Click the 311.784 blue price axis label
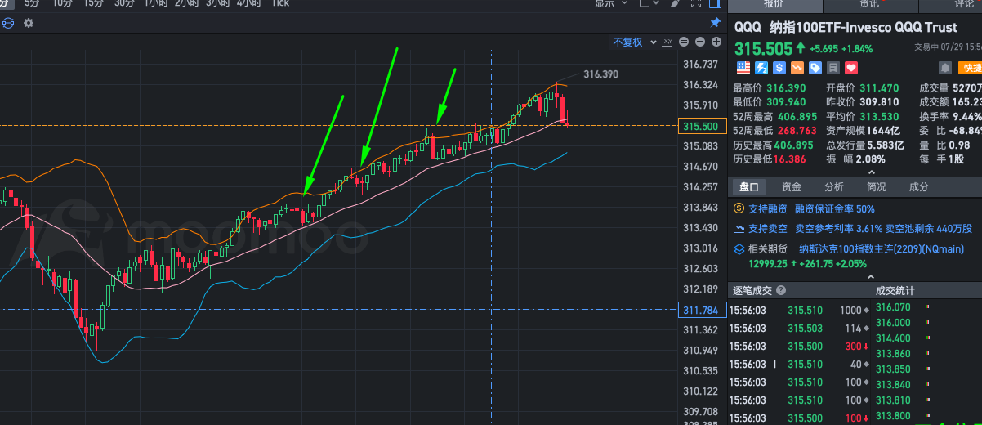 click(700, 310)
